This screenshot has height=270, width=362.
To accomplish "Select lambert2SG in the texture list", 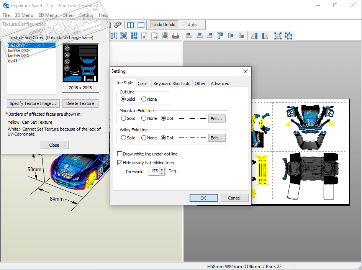I will 19,51.
